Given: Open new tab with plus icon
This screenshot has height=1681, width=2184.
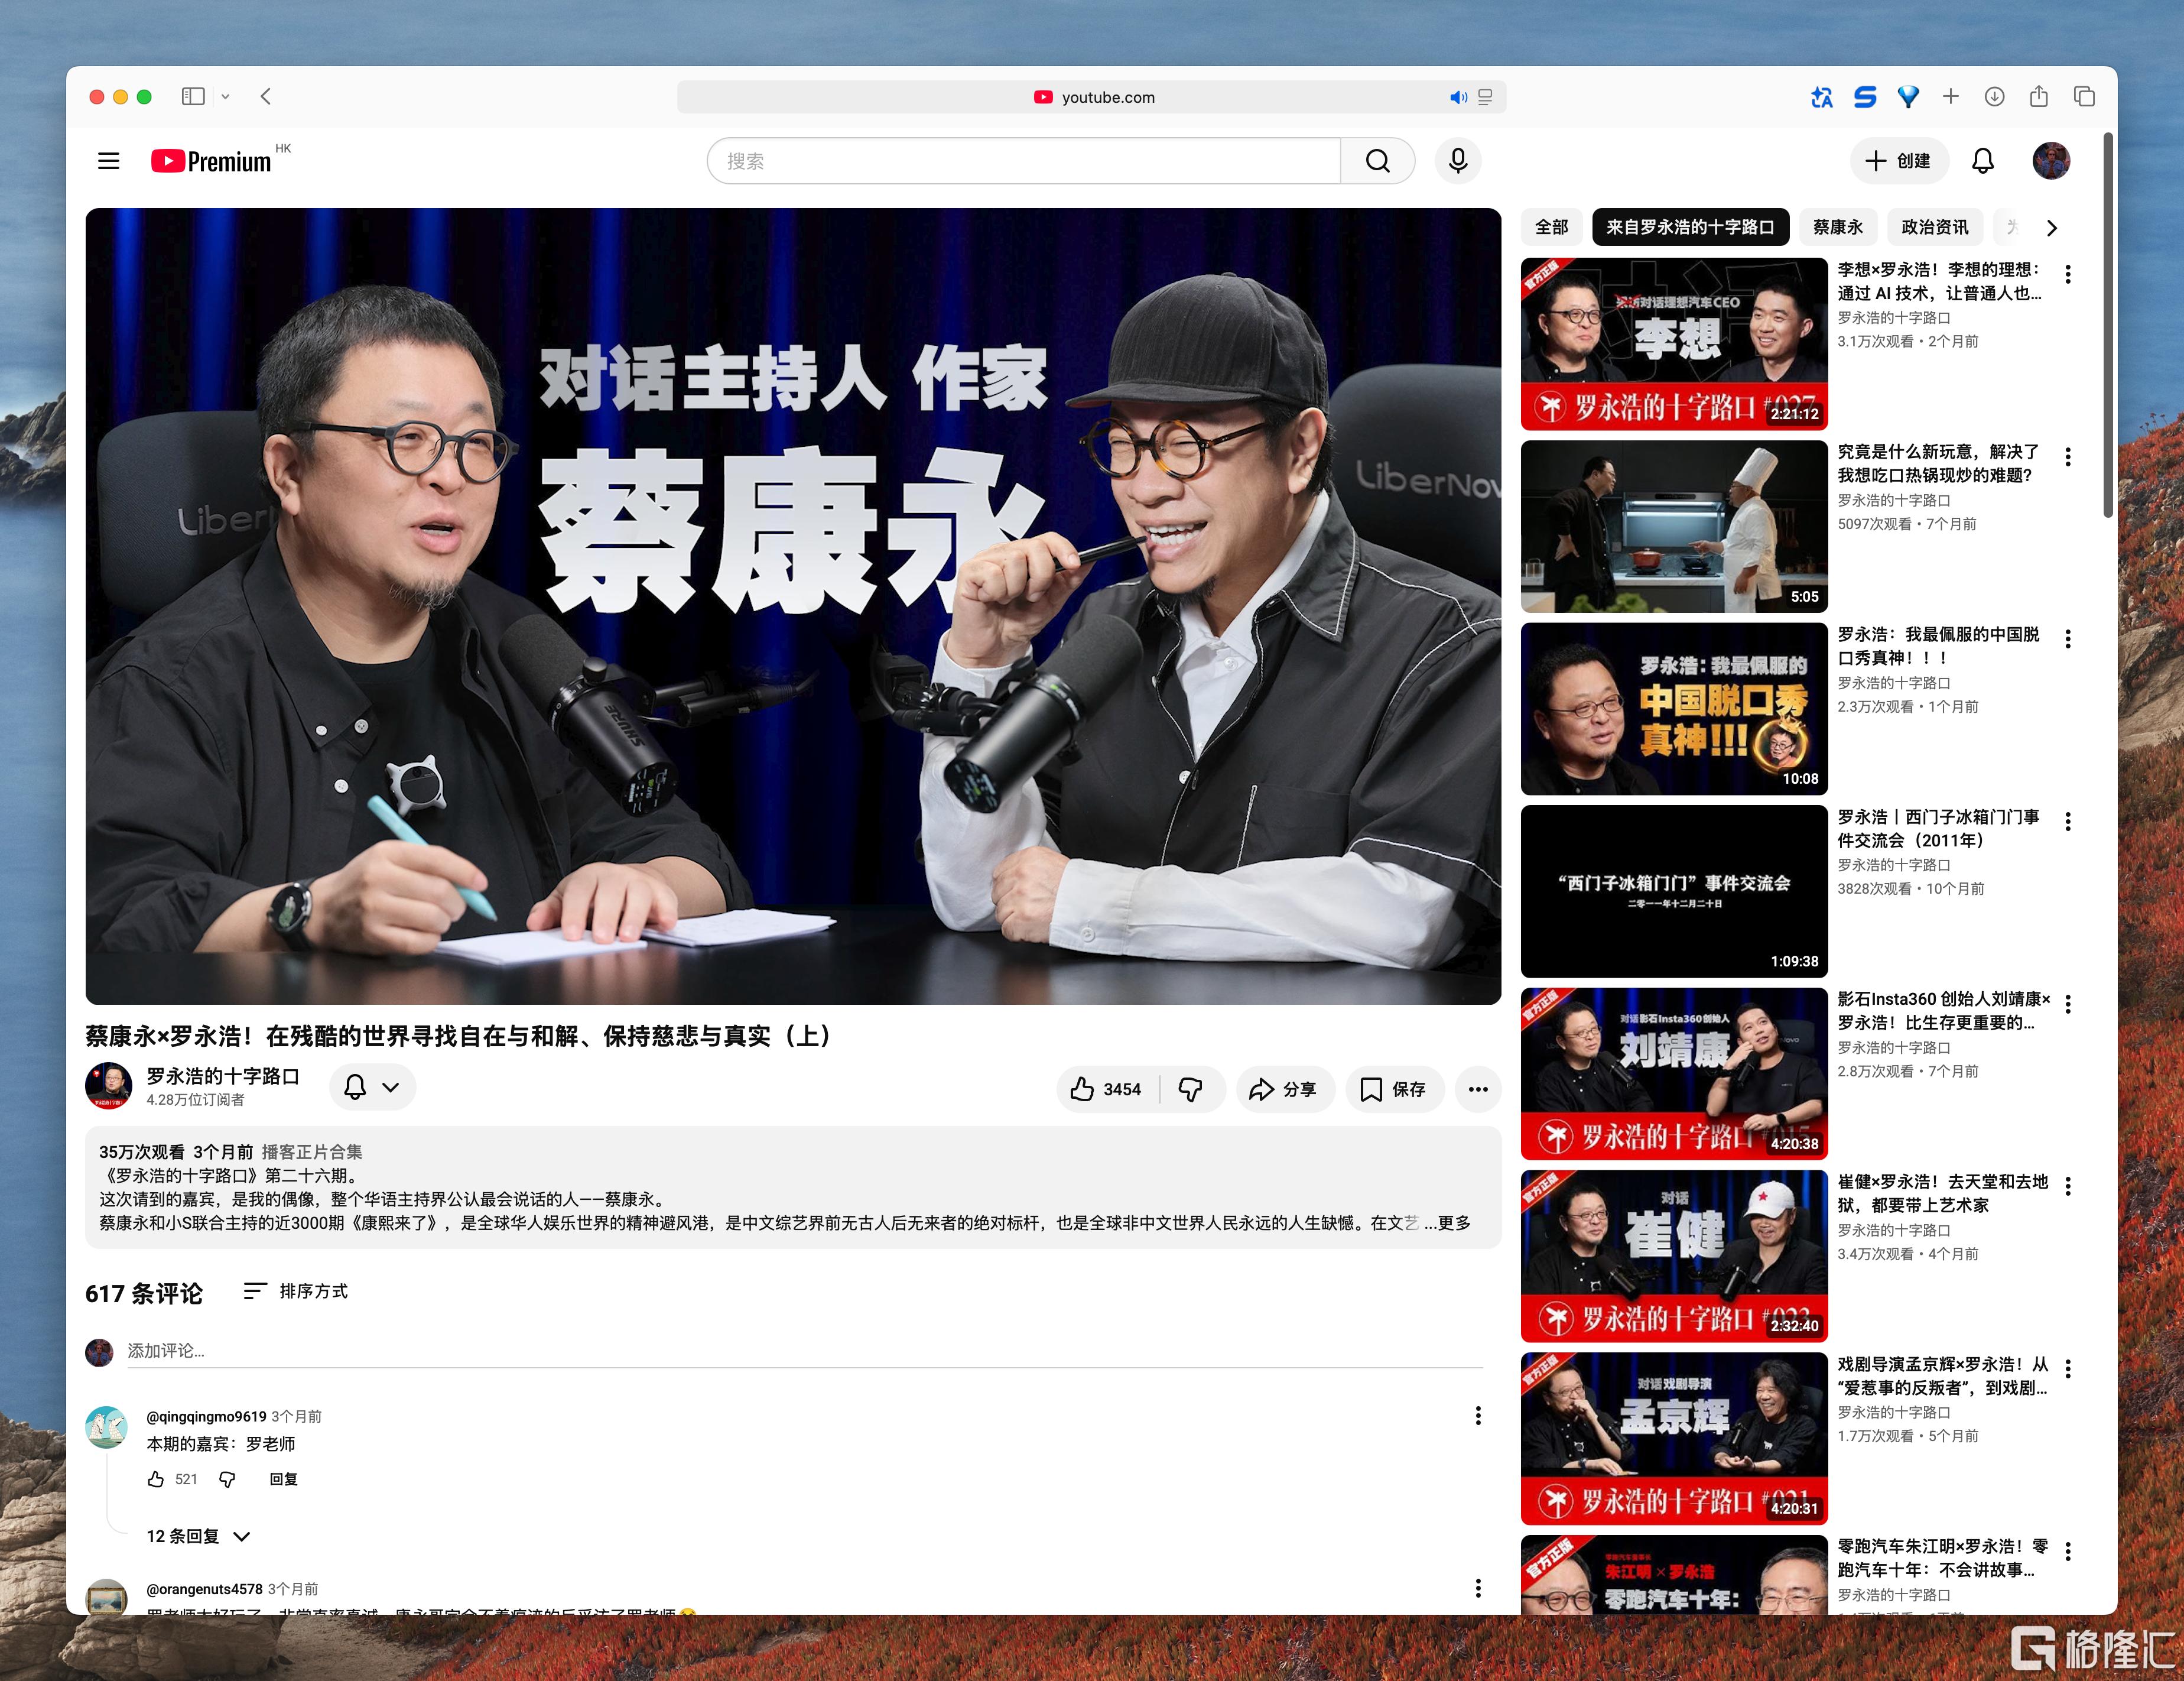Looking at the screenshot, I should pyautogui.click(x=1950, y=97).
